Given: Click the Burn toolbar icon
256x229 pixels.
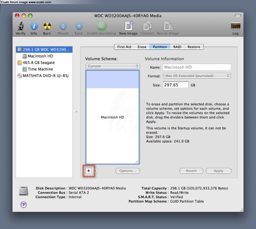Looking at the screenshot, I should coord(47,26).
